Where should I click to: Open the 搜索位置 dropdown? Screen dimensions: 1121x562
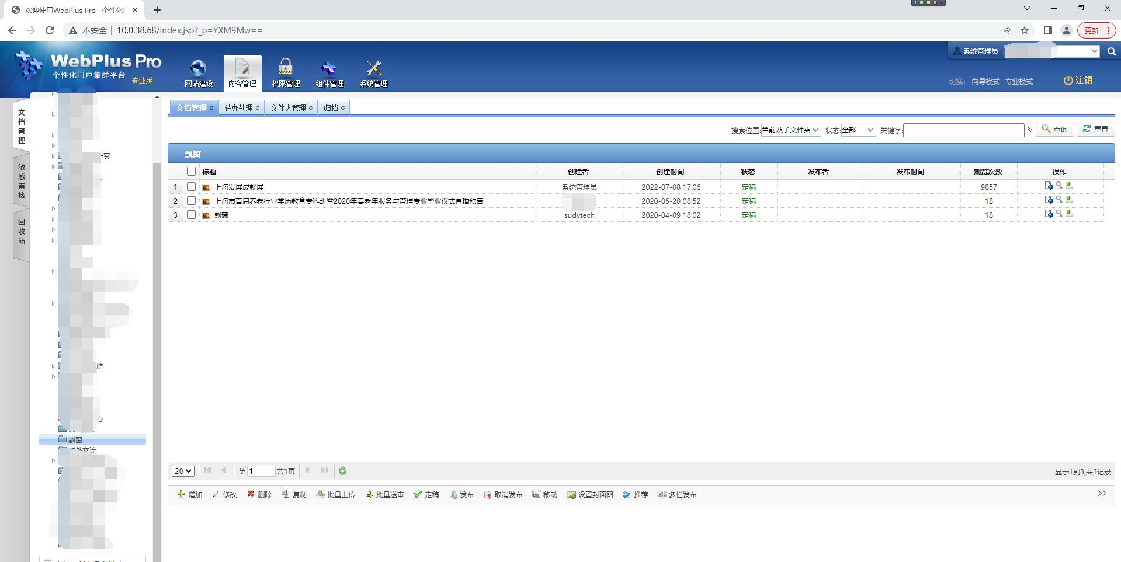tap(790, 130)
